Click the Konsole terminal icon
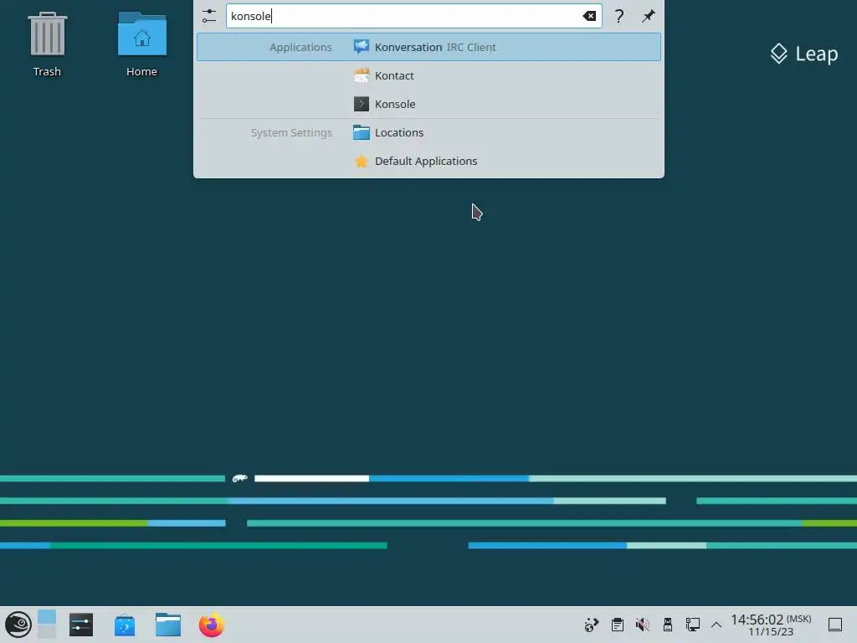The image size is (857, 643). (x=362, y=104)
